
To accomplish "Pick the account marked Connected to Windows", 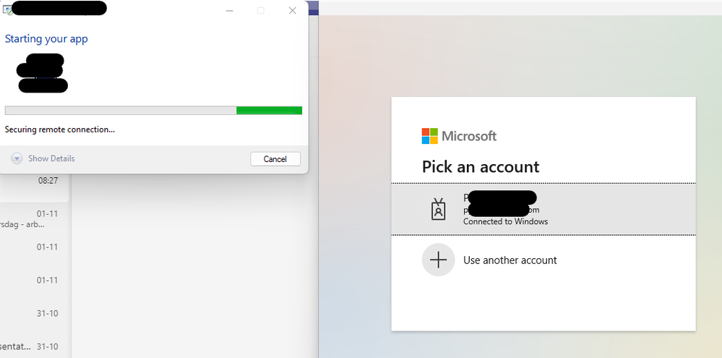I will (x=543, y=209).
